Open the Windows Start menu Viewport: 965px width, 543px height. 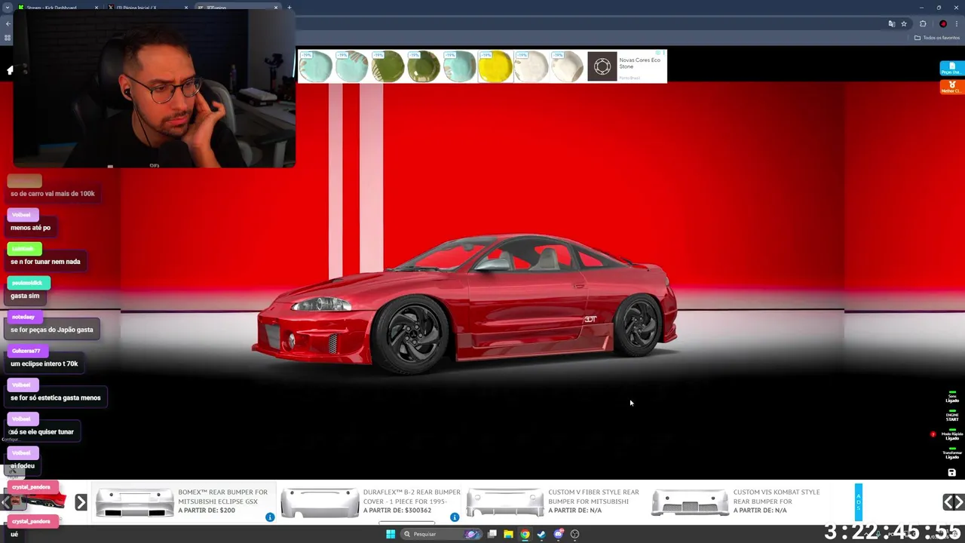[391, 534]
